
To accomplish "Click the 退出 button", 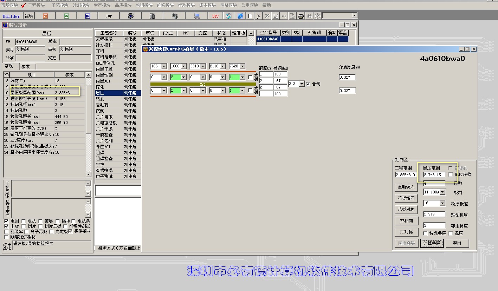I will pyautogui.click(x=457, y=243).
